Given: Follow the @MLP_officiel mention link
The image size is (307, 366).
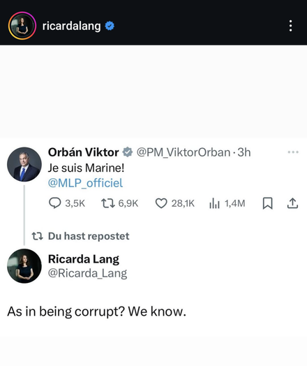Looking at the screenshot, I should click(x=85, y=183).
